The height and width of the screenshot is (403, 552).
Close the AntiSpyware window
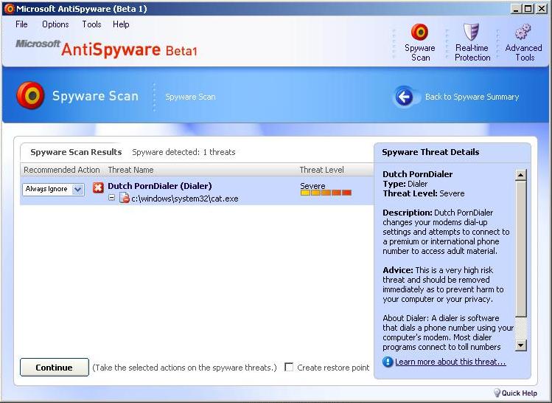[541, 8]
